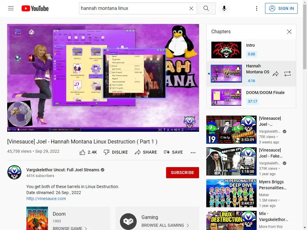Click BROWSE ALL GAMING link

(x=165, y=225)
